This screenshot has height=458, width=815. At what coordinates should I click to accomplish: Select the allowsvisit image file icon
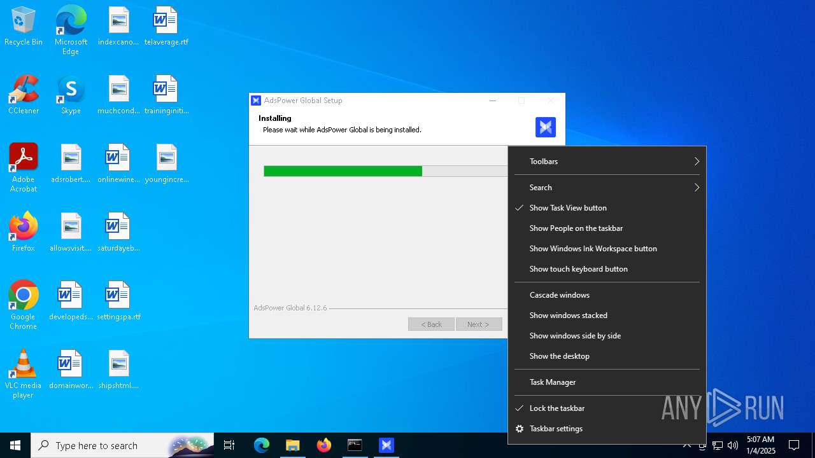[71, 233]
